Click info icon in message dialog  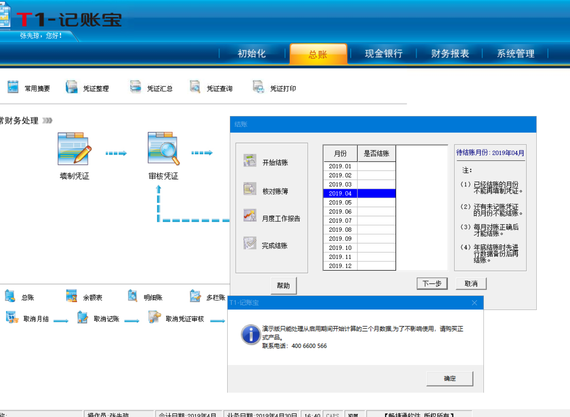pos(251,335)
